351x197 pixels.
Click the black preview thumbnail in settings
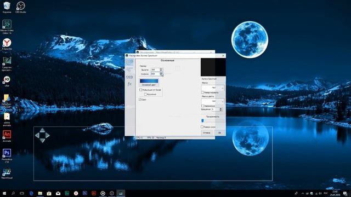pos(213,67)
